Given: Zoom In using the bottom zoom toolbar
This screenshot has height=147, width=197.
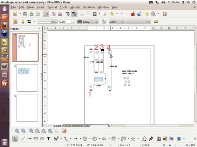Looking at the screenshot, I should click(x=17, y=131).
